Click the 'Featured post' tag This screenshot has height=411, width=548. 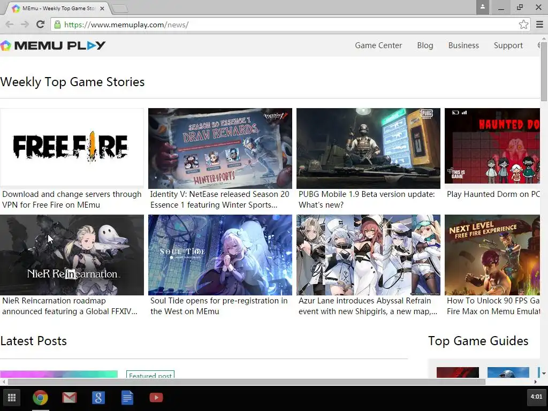click(x=150, y=375)
